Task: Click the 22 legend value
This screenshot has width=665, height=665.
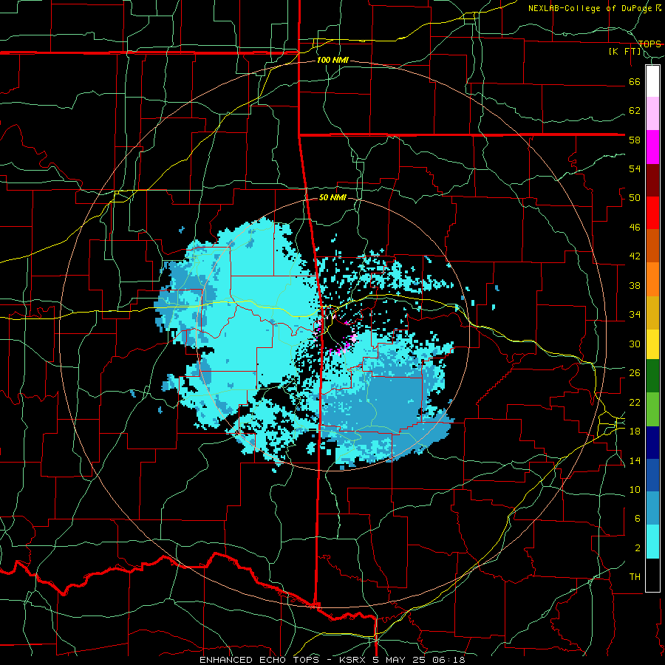Action: point(635,402)
